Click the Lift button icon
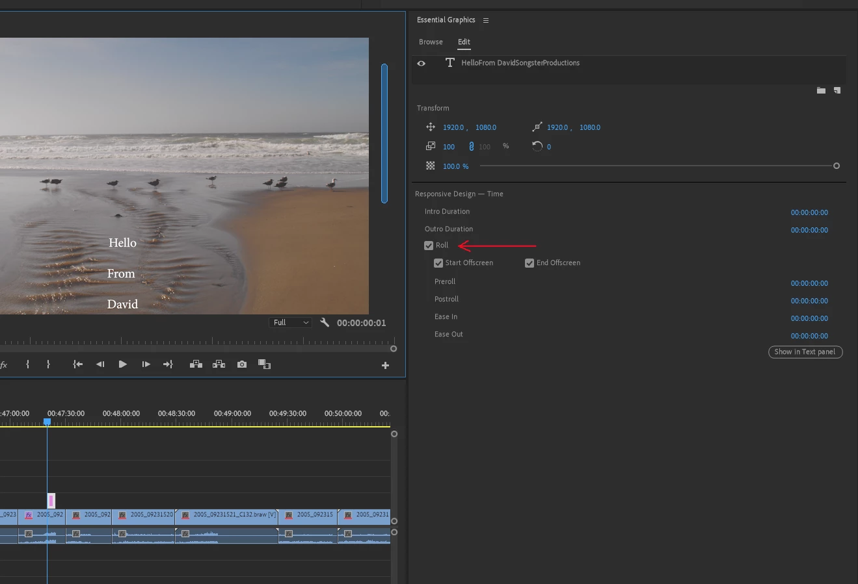The width and height of the screenshot is (858, 584). coord(196,364)
